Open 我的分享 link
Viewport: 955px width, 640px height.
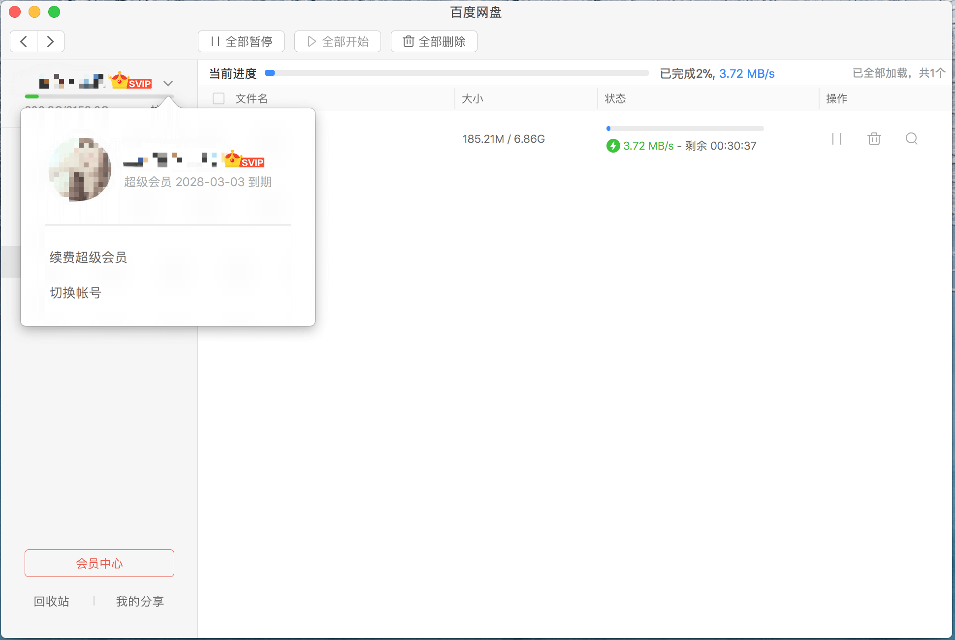pos(140,601)
